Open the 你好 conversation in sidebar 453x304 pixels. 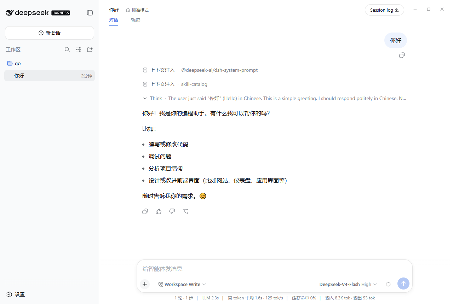point(50,76)
